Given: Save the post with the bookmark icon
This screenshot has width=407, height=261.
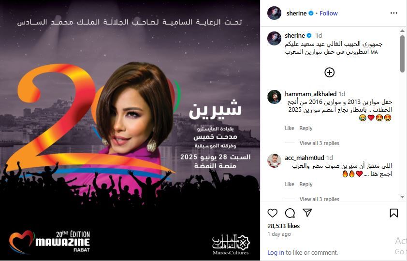Looking at the screenshot, I should click(x=394, y=213).
